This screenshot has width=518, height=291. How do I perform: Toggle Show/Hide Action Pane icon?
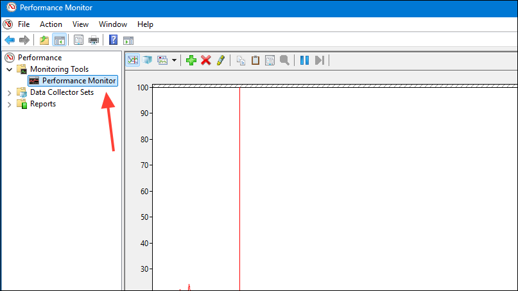(128, 40)
